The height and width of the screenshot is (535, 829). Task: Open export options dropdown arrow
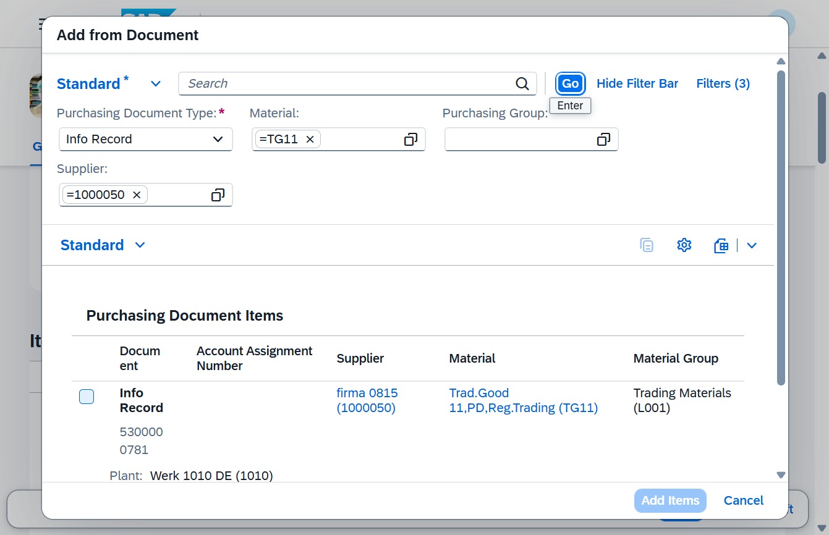tap(752, 245)
